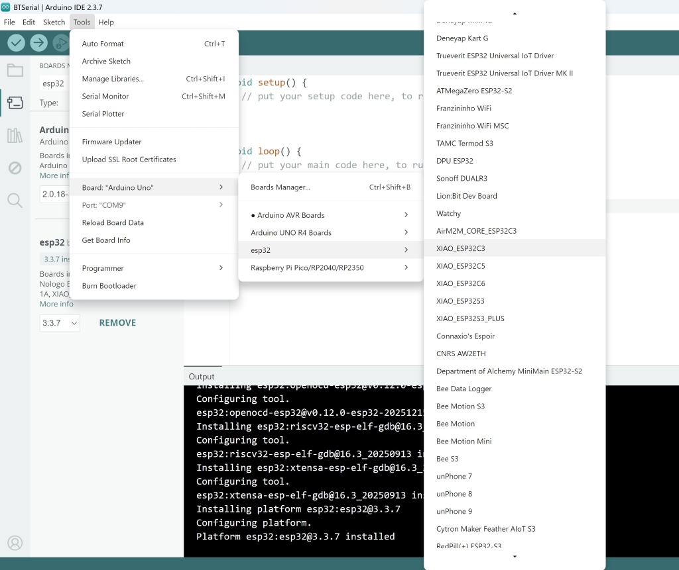The height and width of the screenshot is (570, 679).
Task: Open Manage Libraries...
Action: coord(154,79)
